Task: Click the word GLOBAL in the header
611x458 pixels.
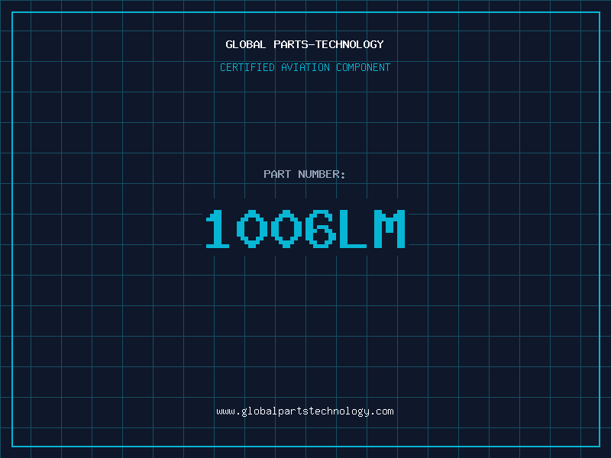Action: (246, 44)
